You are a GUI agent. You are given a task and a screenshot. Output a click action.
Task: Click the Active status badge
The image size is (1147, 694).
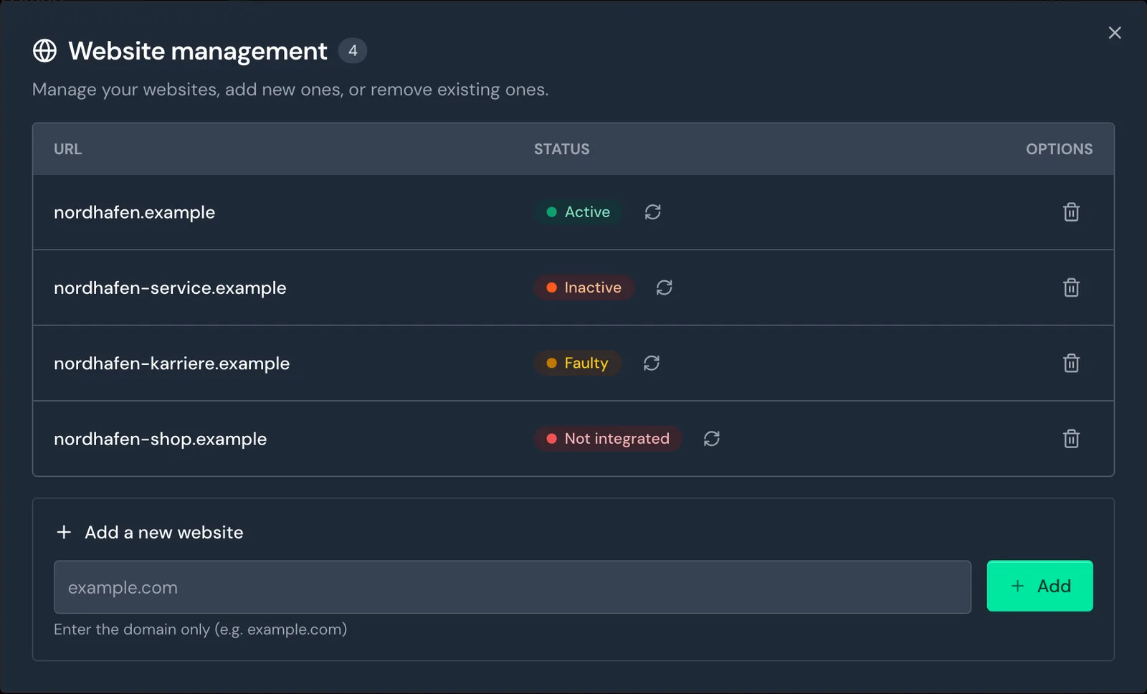[x=578, y=212]
